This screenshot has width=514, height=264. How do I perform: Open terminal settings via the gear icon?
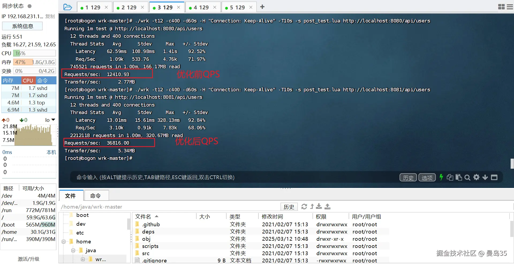[x=477, y=177]
